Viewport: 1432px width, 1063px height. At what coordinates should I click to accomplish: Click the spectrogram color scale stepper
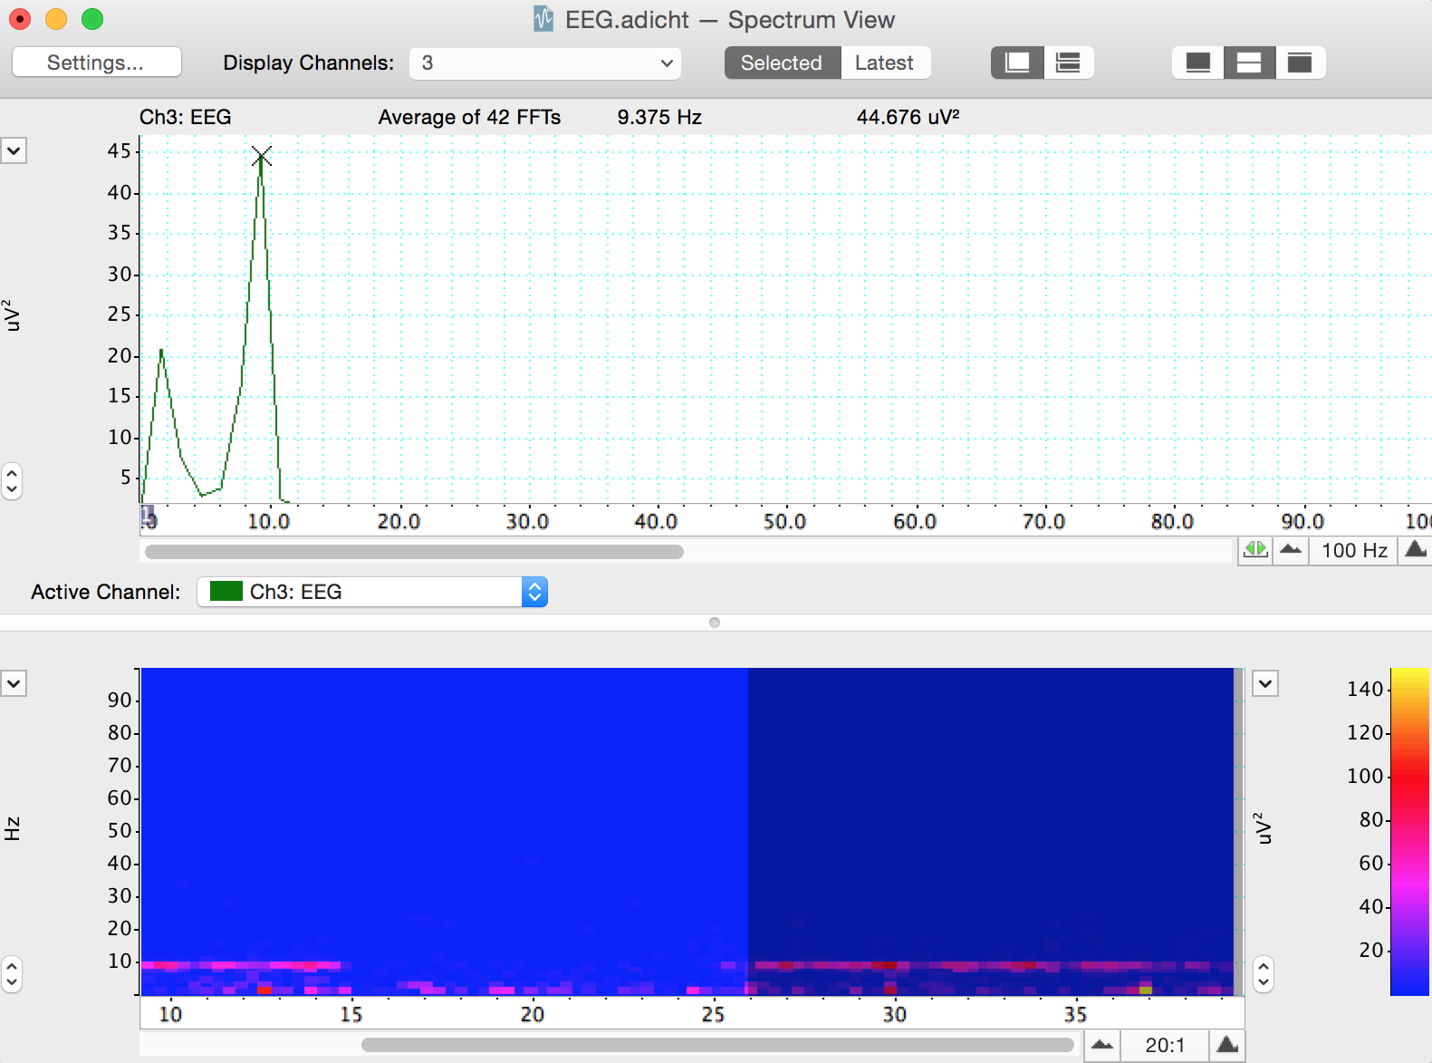(1264, 974)
